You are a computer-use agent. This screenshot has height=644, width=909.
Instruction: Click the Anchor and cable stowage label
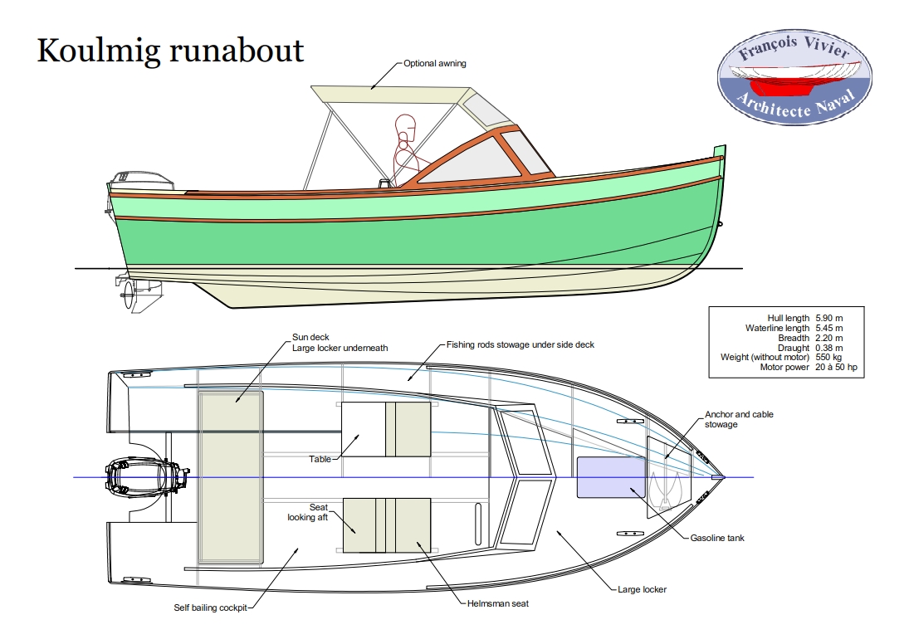click(739, 419)
